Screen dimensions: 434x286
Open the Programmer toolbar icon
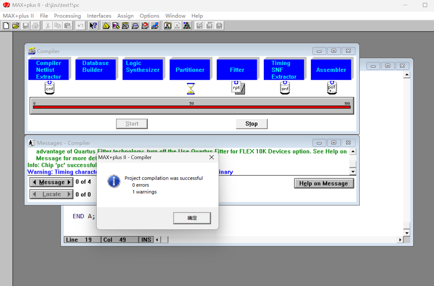tap(155, 26)
